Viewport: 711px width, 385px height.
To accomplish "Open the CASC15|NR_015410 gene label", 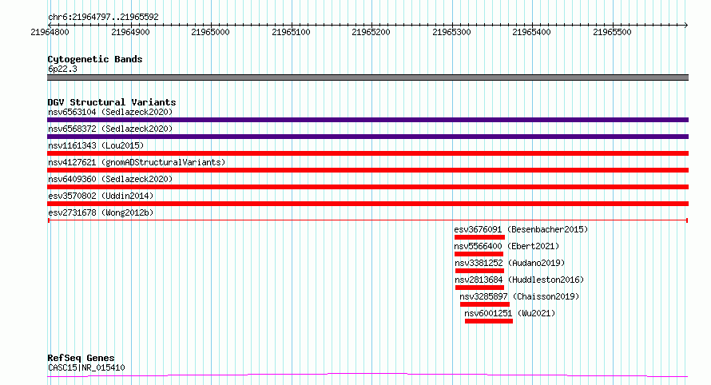I will click(86, 367).
